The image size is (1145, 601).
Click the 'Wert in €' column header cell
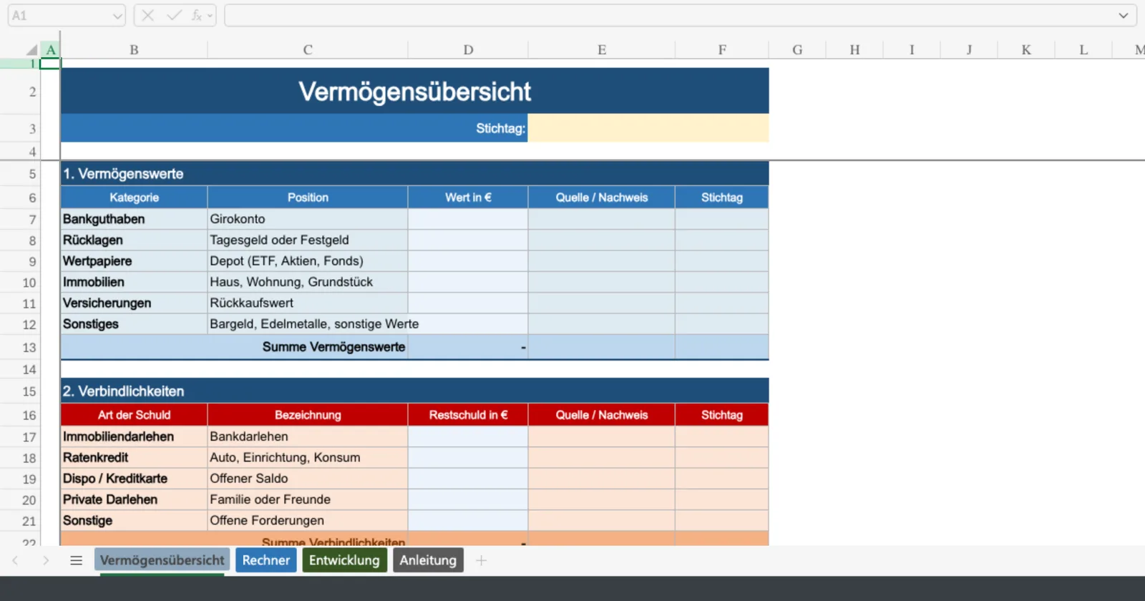[468, 197]
